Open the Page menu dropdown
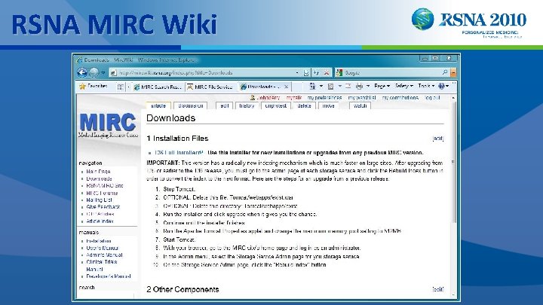 [x=382, y=86]
